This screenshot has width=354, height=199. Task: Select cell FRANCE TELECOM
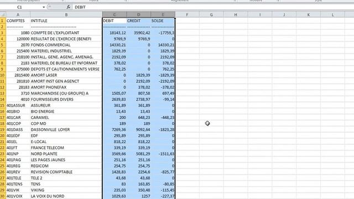click(66, 148)
